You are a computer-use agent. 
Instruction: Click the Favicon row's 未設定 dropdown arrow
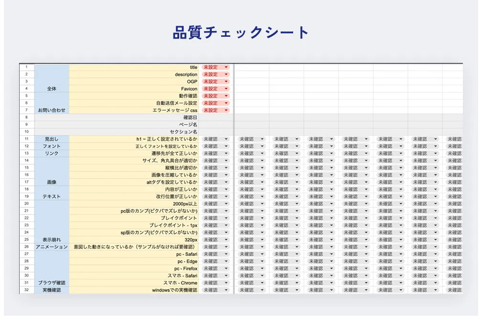click(x=226, y=89)
